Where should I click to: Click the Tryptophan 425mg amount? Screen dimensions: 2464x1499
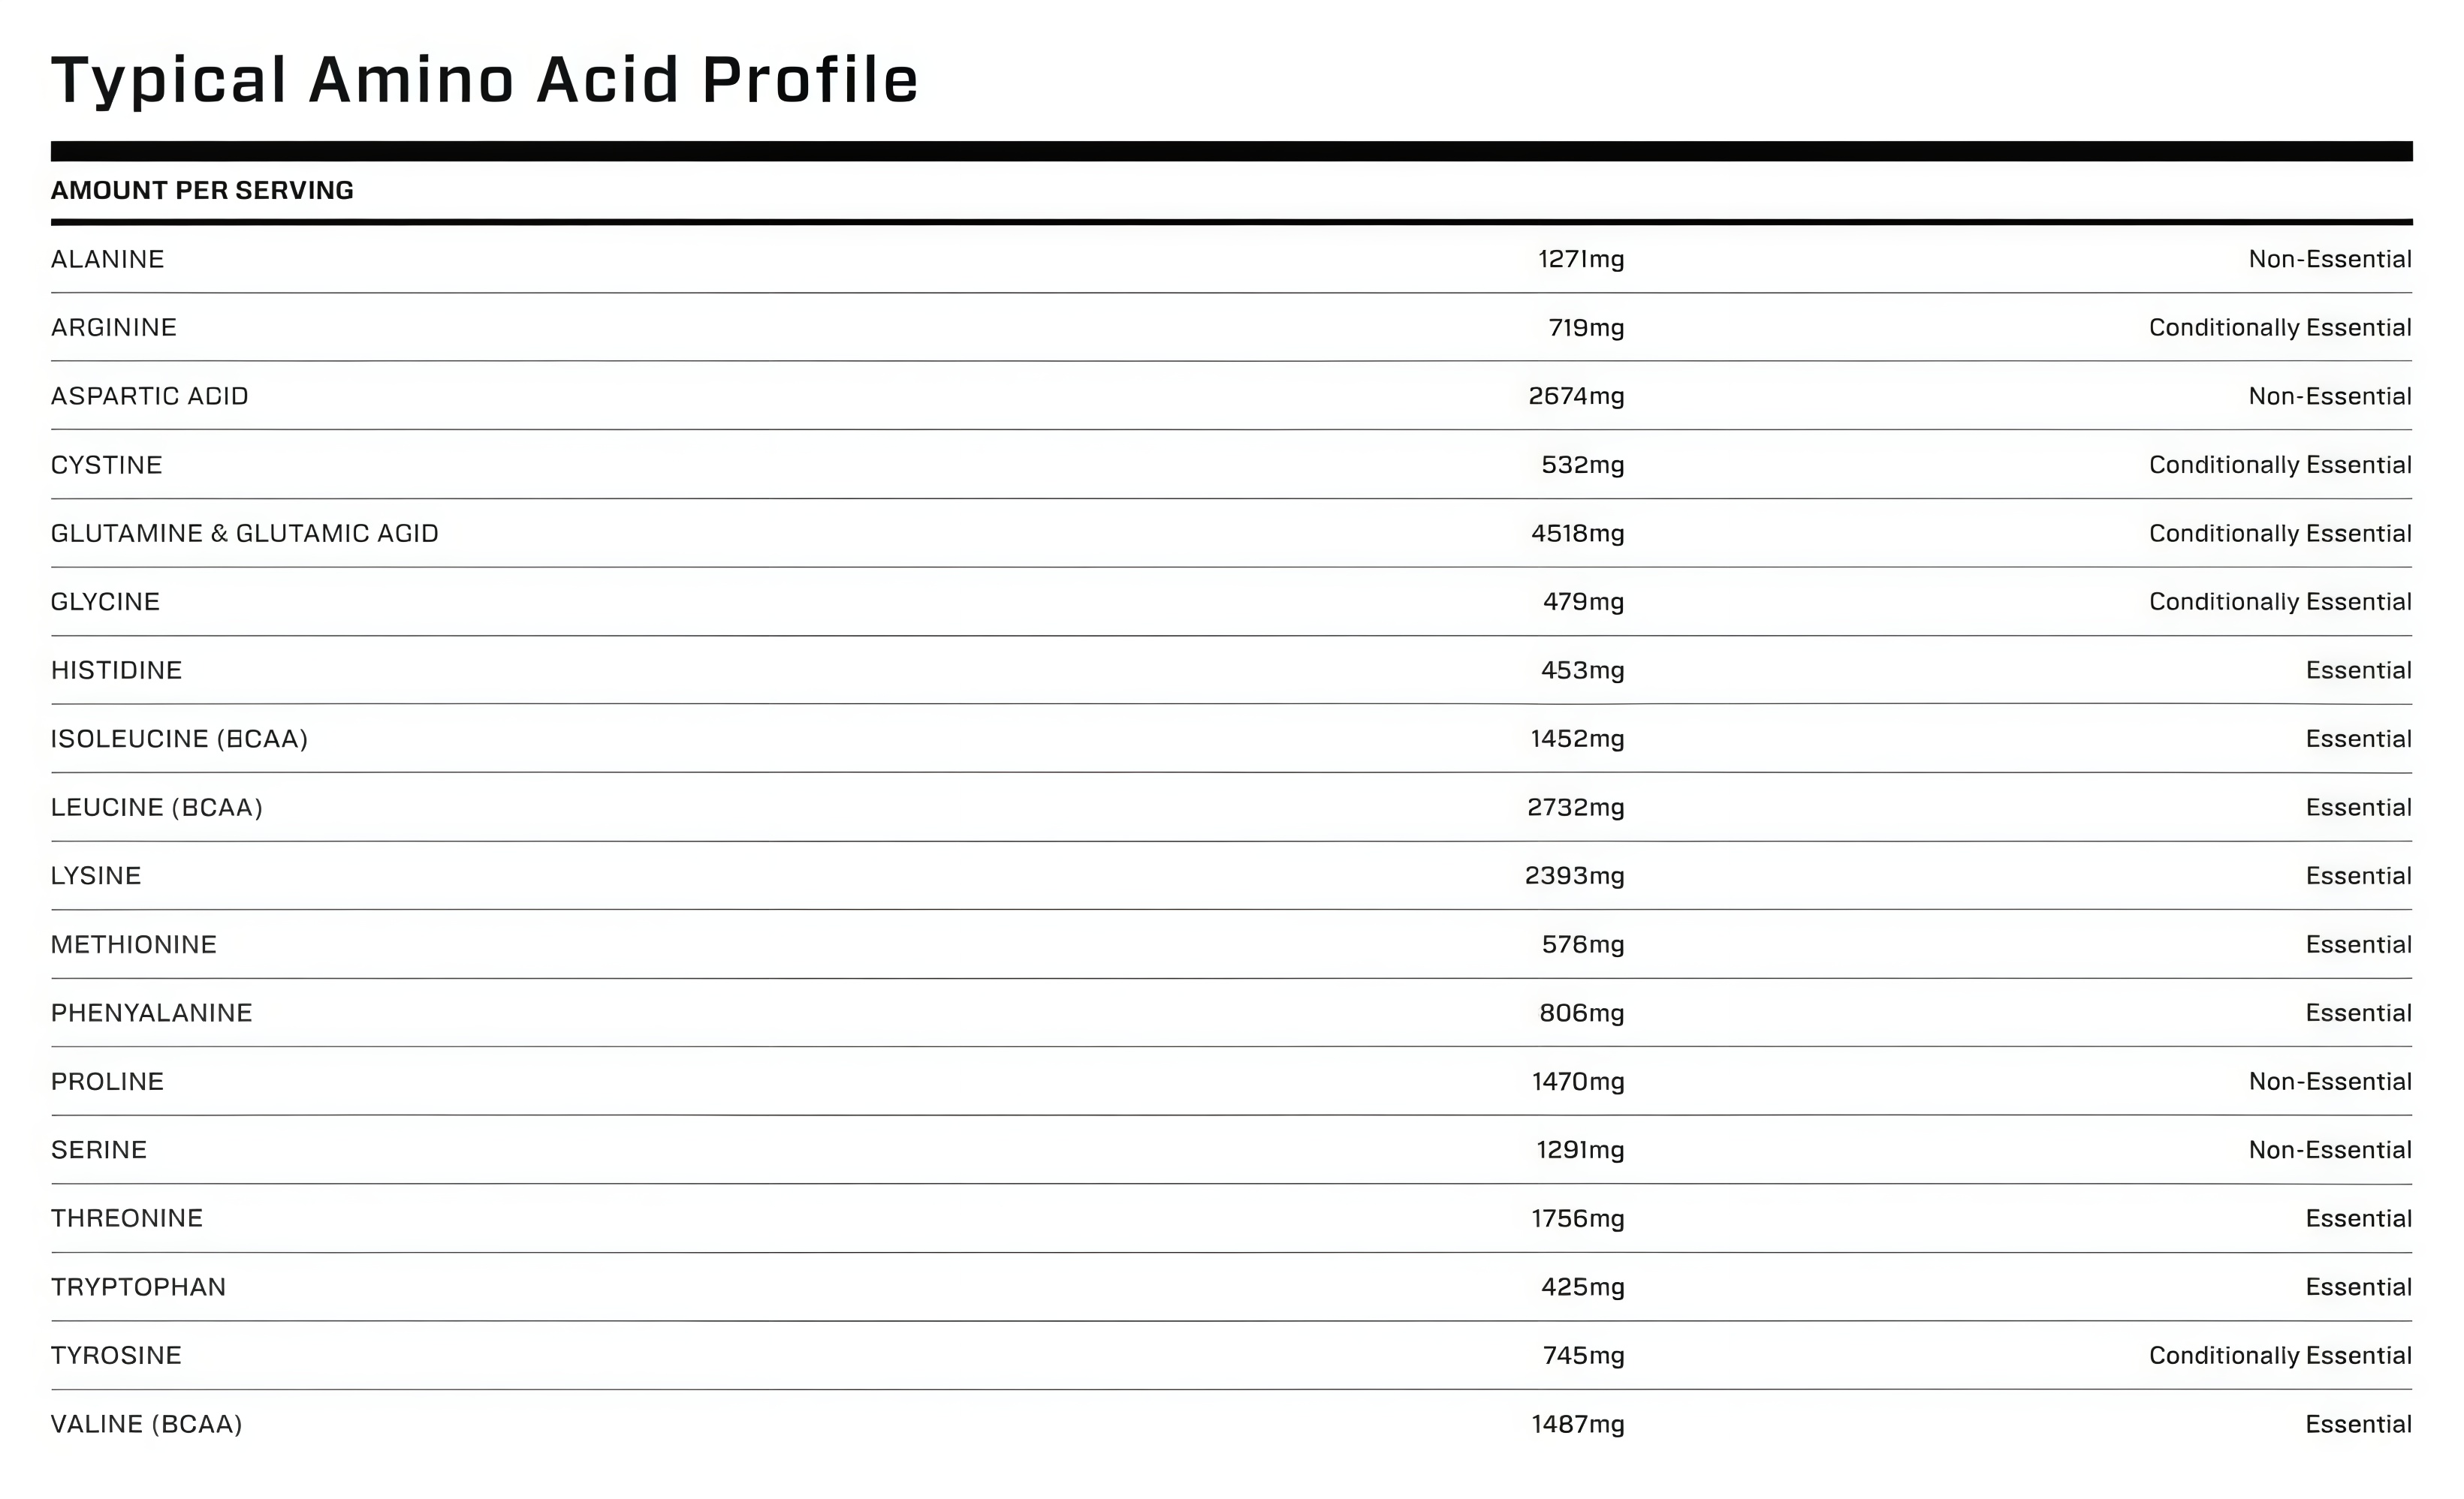point(1582,1286)
